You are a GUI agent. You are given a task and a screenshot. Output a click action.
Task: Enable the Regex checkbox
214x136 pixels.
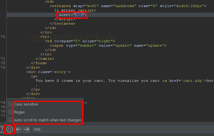[11, 112]
